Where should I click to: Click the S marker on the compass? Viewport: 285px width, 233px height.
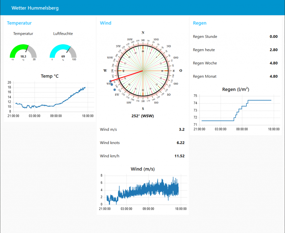click(143, 109)
